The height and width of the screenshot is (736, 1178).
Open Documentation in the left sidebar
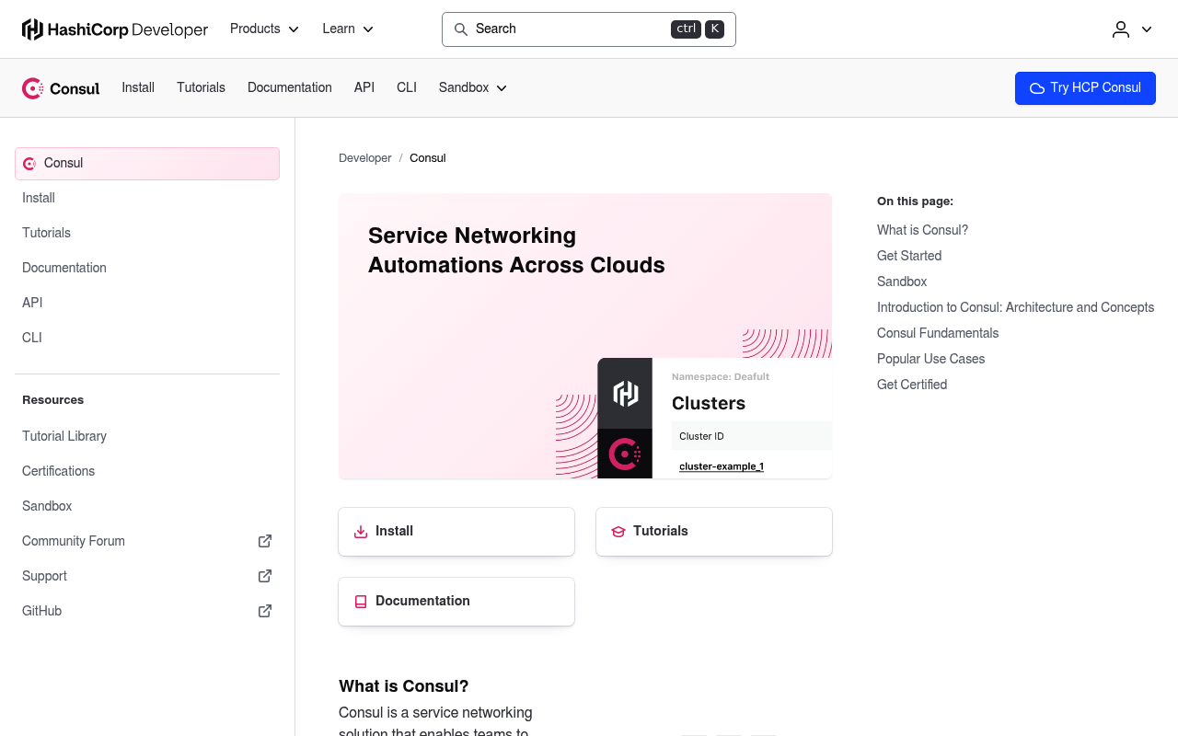(x=147, y=269)
